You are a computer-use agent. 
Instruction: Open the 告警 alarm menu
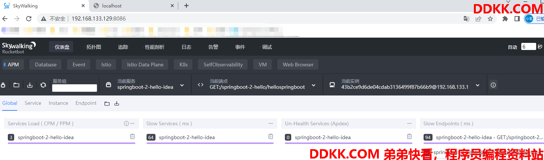(213, 47)
